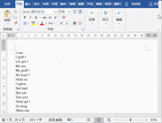Click the zoom in plus button

pyautogui.click(x=146, y=120)
